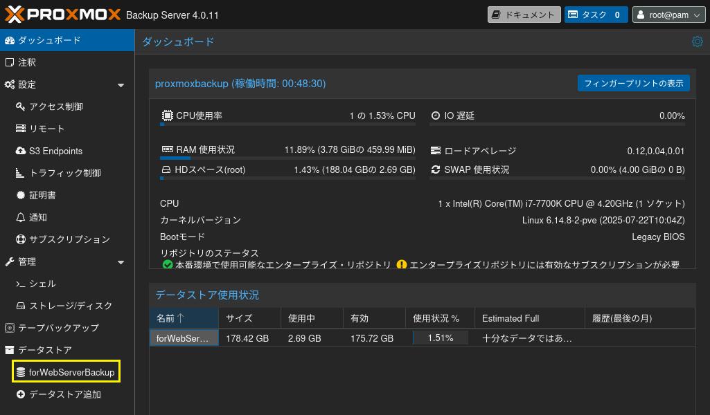Viewport: 710px width, 415px height.
Task: Click the disk icon for ストレージ/ディスク
Action: pos(20,306)
